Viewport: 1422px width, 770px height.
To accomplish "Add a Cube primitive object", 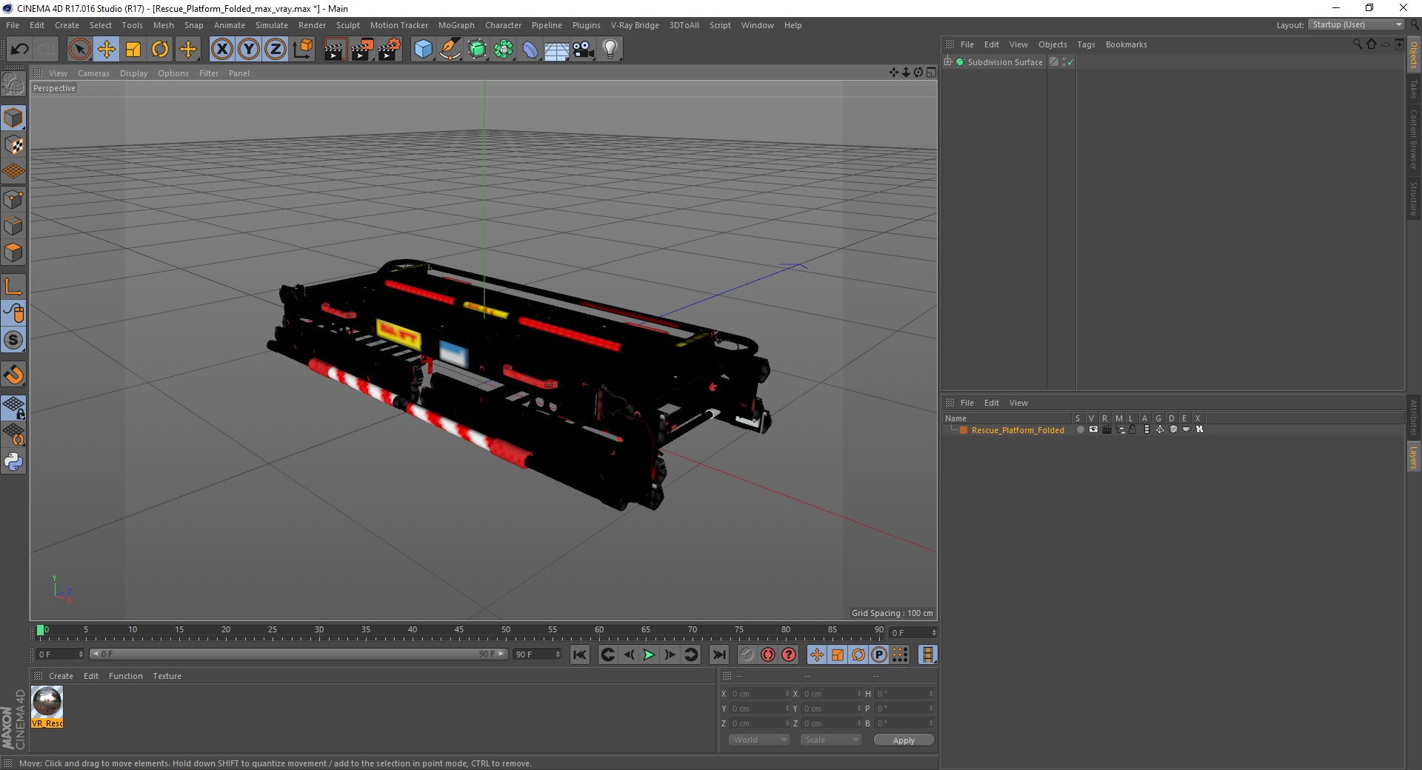I will (423, 50).
